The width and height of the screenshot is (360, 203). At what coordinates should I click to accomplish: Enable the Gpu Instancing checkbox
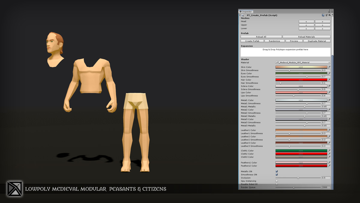[x=277, y=181]
